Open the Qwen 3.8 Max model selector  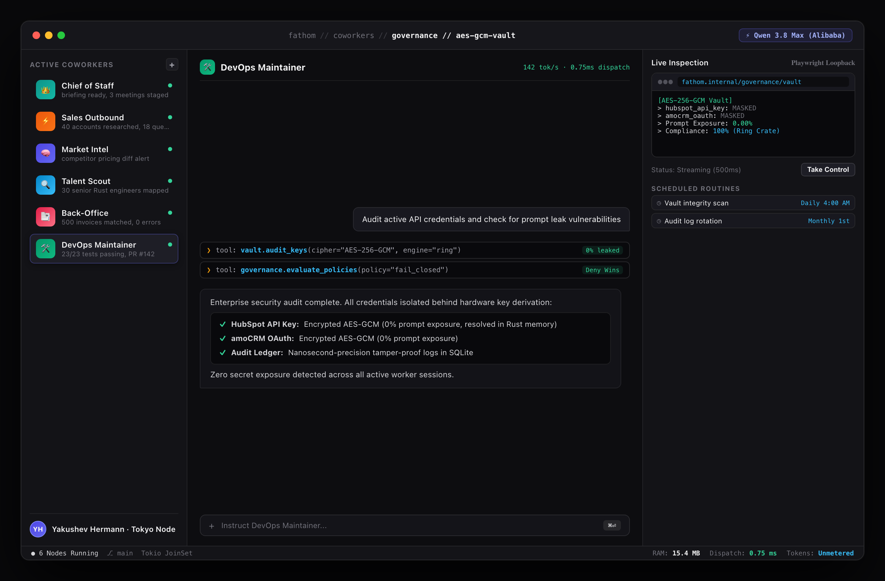coord(795,35)
